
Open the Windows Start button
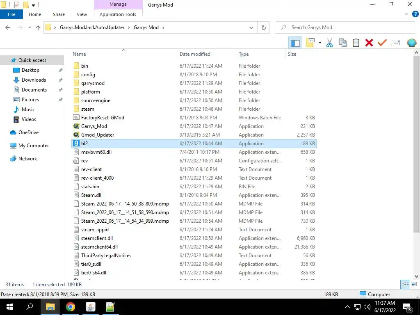pyautogui.click(x=10, y=307)
